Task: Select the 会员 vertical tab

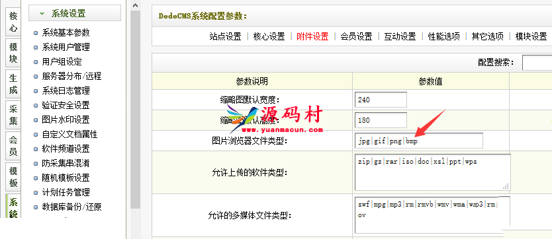Action: [13, 146]
